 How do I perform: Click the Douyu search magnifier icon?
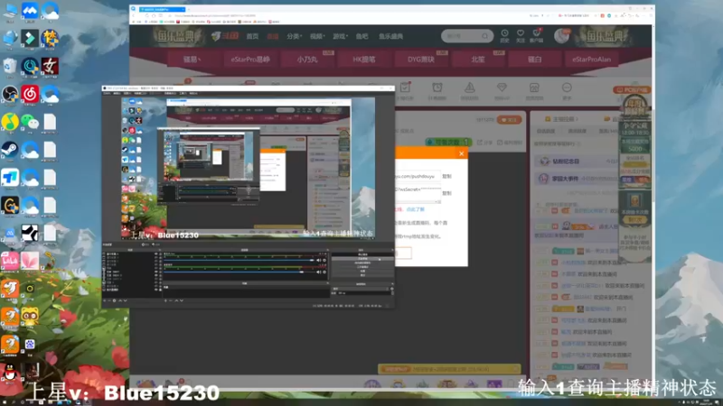click(485, 36)
